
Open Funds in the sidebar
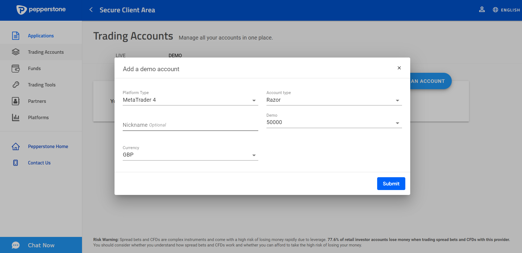pos(41,68)
